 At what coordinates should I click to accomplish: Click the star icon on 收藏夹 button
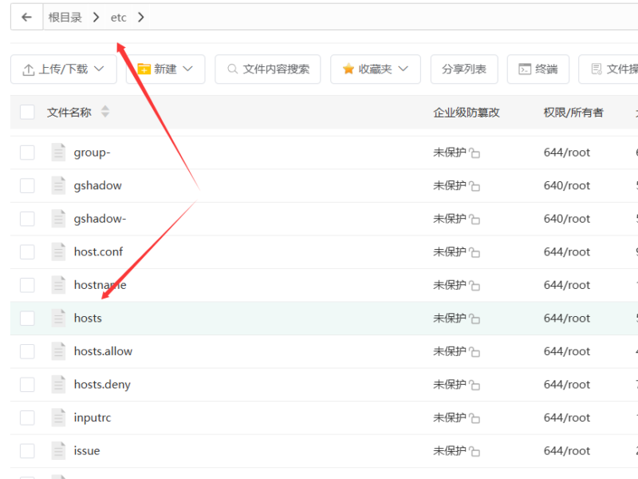point(349,69)
